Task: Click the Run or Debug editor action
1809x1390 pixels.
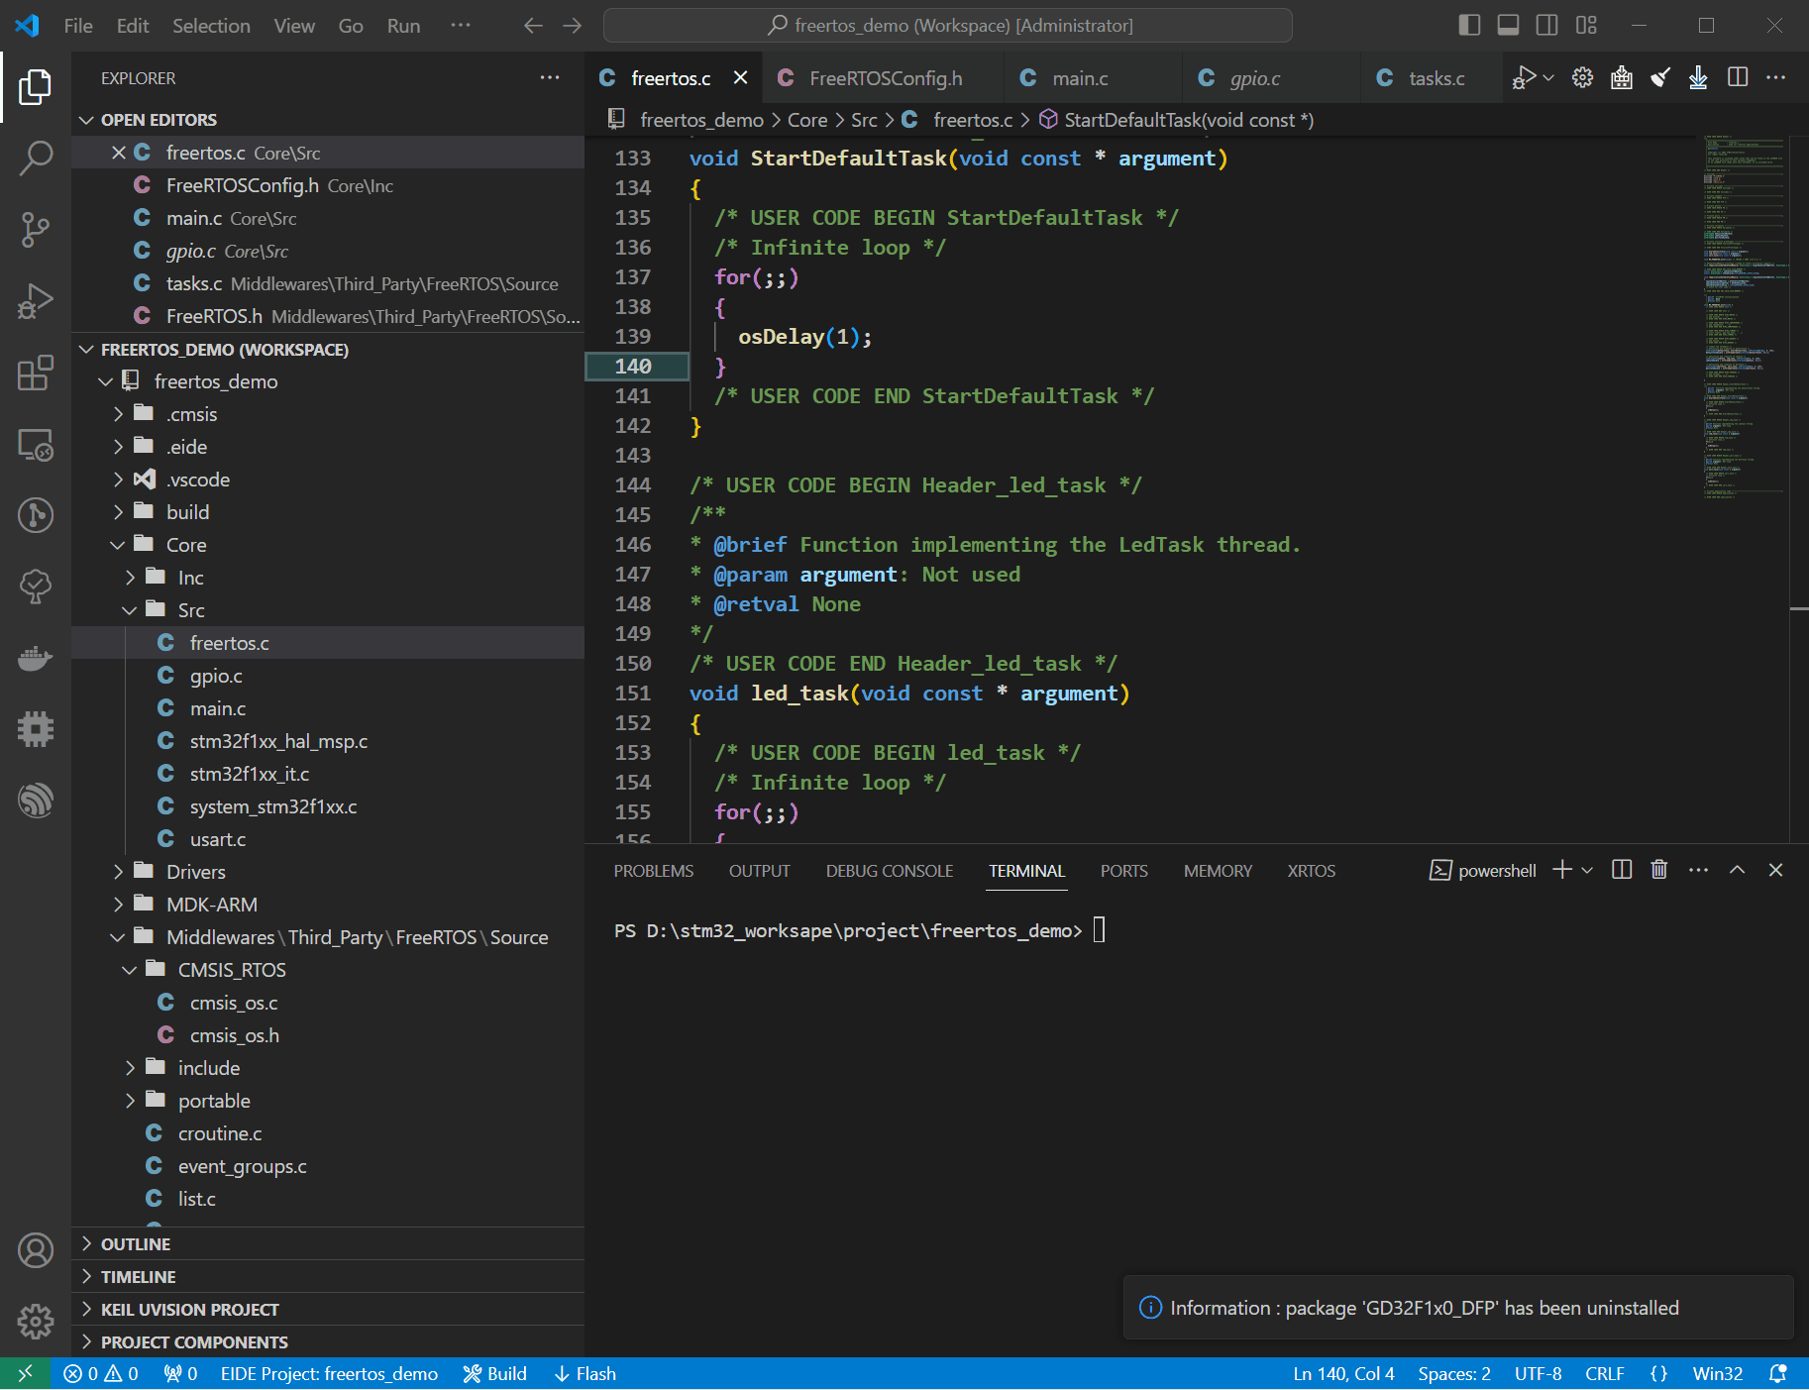Action: click(1524, 77)
